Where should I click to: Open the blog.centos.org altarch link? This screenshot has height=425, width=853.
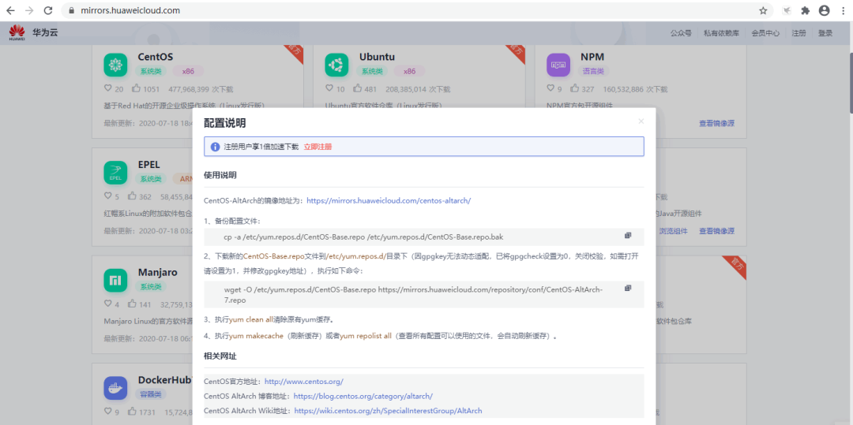point(363,397)
